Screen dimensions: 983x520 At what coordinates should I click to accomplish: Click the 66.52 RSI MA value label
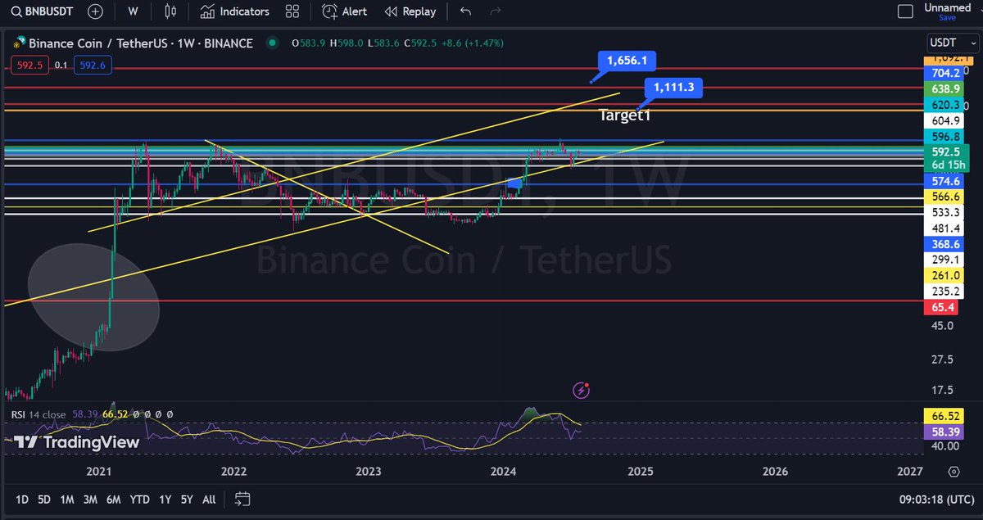pos(944,415)
